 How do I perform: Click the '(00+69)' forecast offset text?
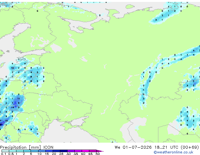coord(190,147)
